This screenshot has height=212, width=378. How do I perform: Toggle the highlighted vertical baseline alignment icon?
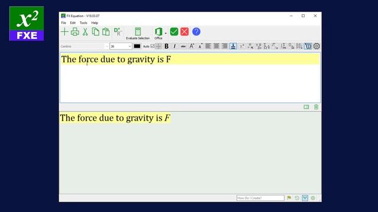point(233,46)
